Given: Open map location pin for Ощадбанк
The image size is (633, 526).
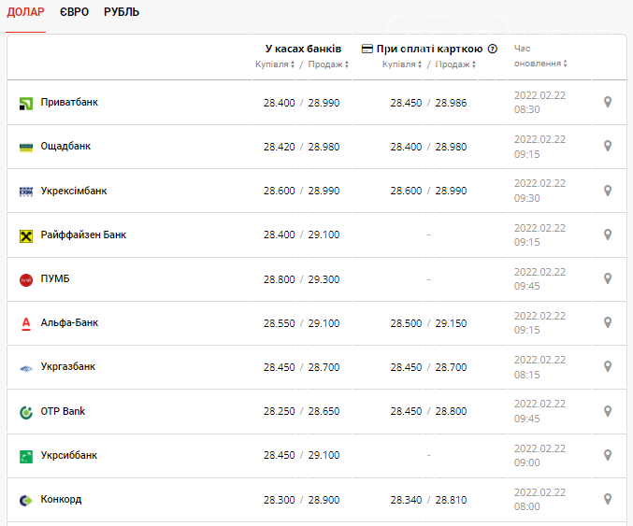Looking at the screenshot, I should click(x=607, y=146).
